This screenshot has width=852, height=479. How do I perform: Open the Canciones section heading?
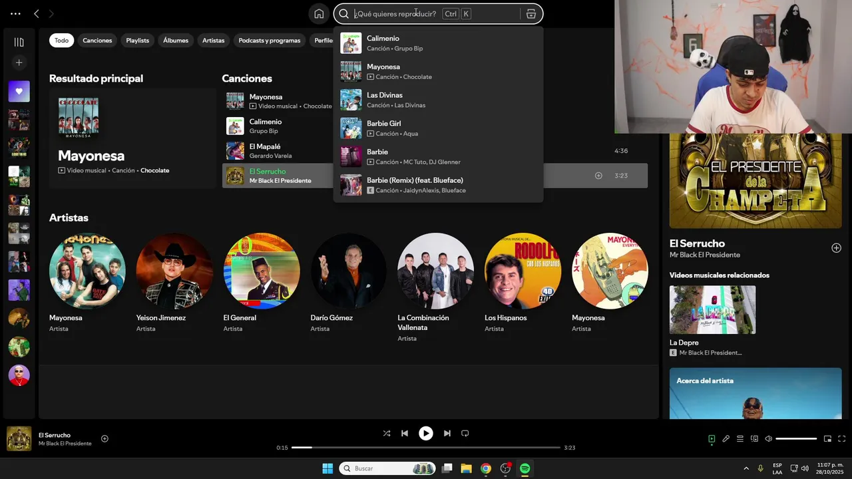[x=247, y=79]
